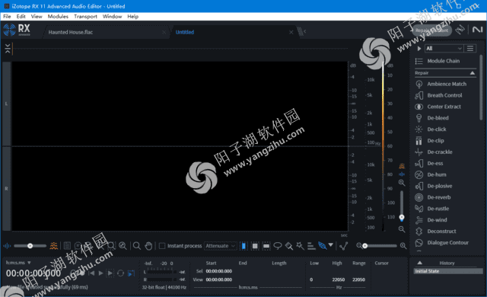This screenshot has height=297, width=487.
Task: Toggle the Time selection tool
Action: pos(243,246)
